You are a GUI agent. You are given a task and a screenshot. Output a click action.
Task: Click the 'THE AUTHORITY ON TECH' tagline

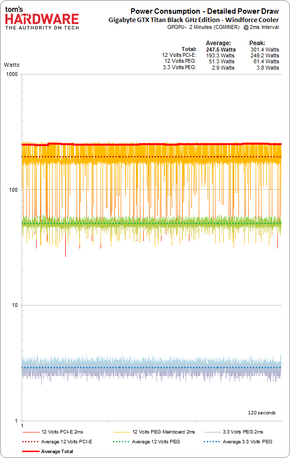42,28
